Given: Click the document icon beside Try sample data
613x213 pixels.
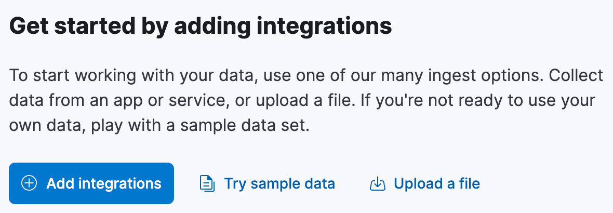Looking at the screenshot, I should [207, 183].
